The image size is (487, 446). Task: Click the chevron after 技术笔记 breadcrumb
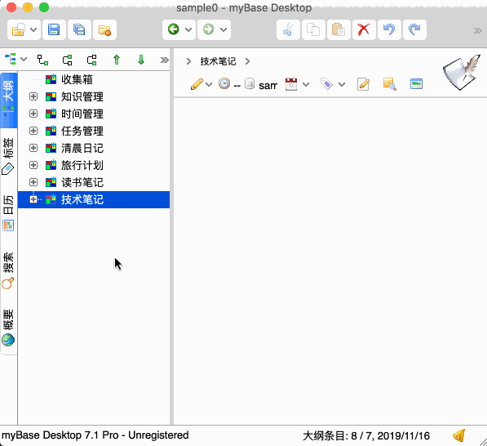tap(247, 61)
